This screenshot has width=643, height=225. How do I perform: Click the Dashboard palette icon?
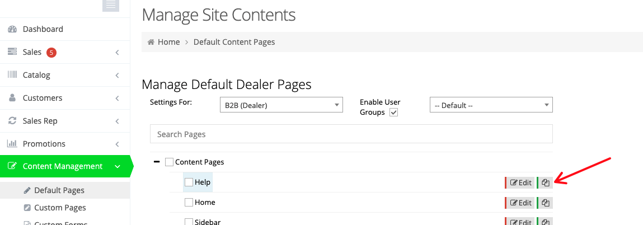tap(12, 29)
